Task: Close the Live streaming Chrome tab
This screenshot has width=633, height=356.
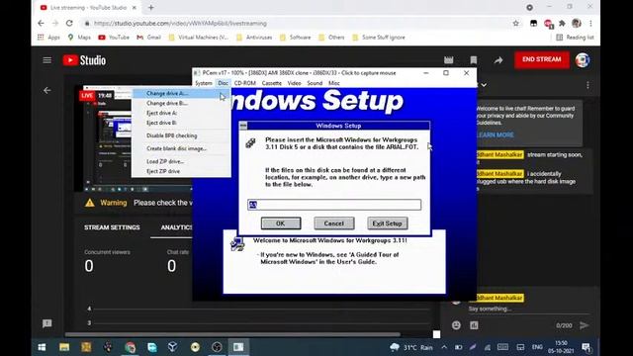Action: tap(135, 7)
